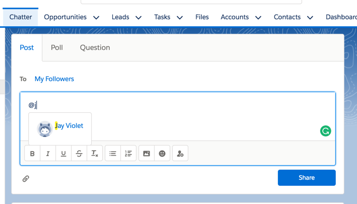Expand the Tasks dropdown chevron

[x=180, y=18]
